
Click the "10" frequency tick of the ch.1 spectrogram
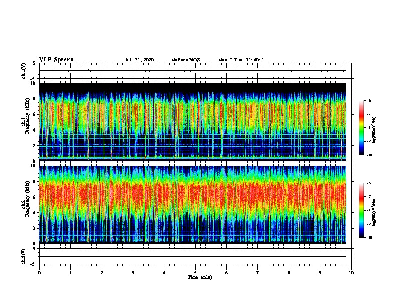click(33, 83)
